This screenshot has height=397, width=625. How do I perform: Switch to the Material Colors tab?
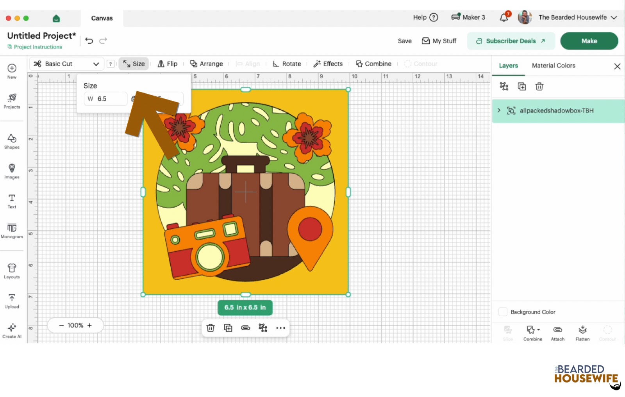(554, 66)
